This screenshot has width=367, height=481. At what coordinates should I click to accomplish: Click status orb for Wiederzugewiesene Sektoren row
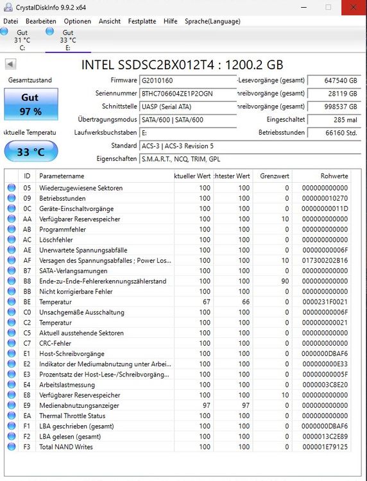pos(12,187)
